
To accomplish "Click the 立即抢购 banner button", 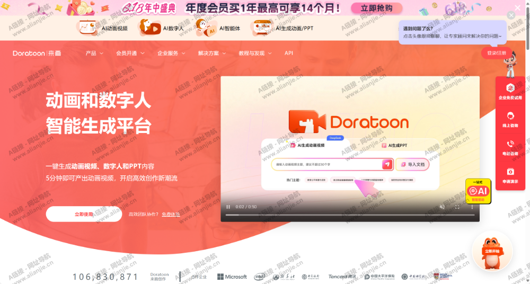I will (376, 8).
